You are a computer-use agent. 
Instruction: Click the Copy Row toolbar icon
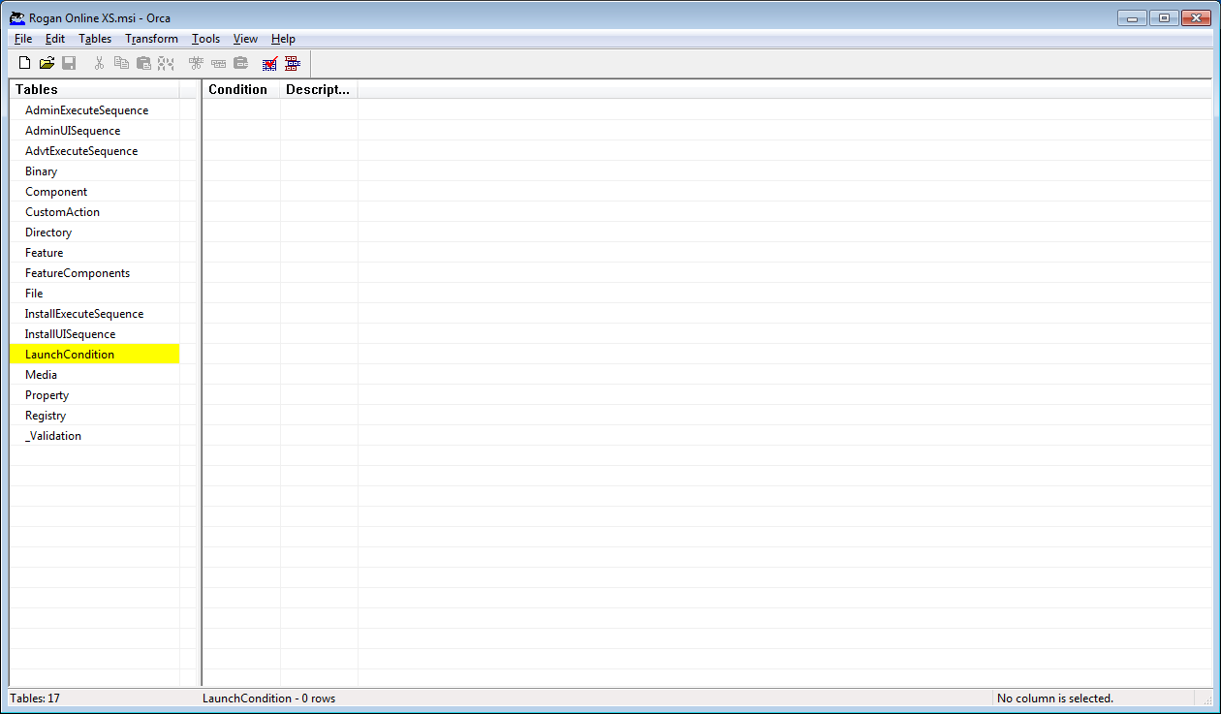[x=218, y=63]
